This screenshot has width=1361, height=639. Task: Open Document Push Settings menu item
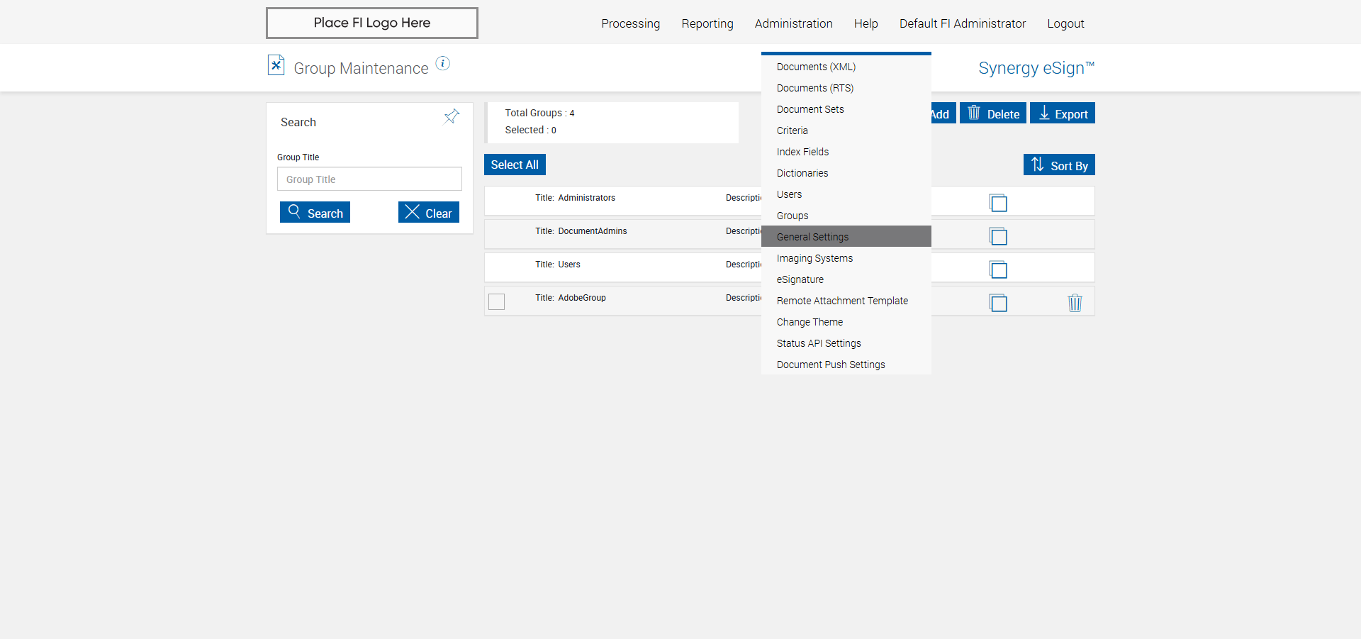pos(831,365)
